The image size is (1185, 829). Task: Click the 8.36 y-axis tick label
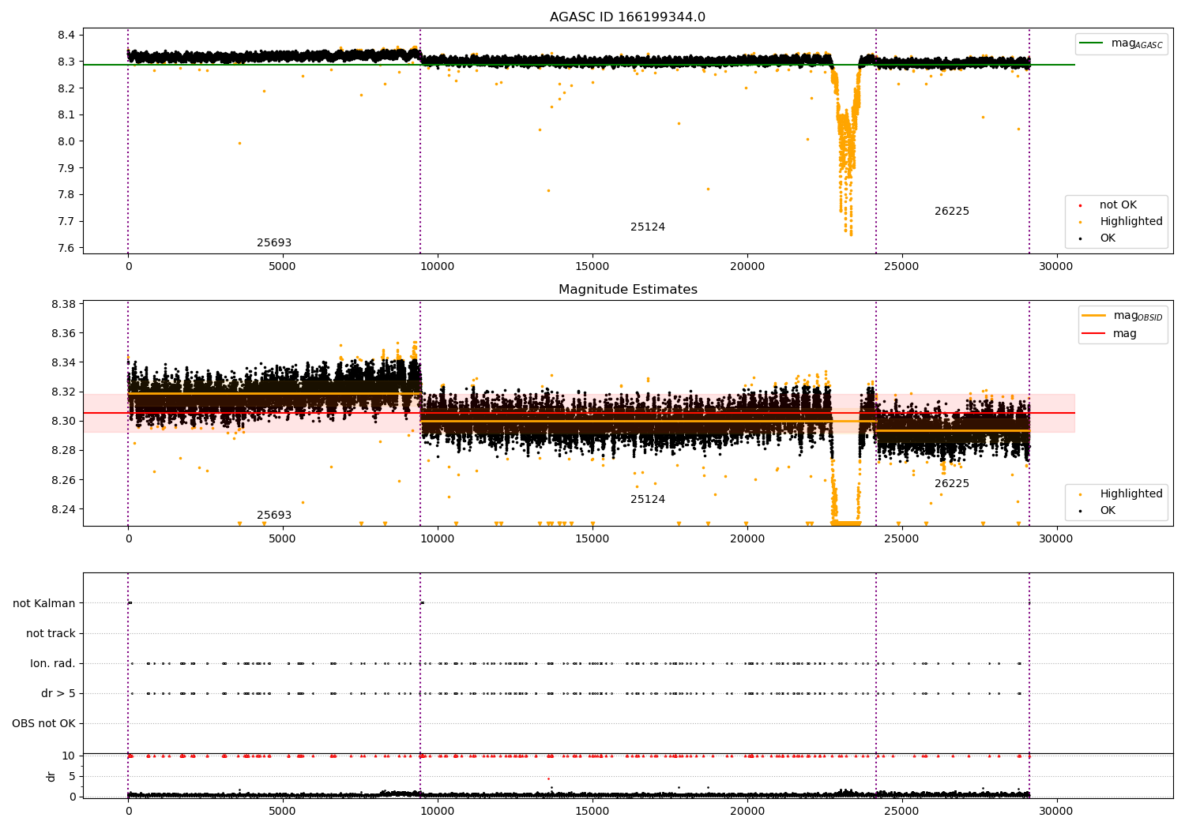tap(63, 333)
